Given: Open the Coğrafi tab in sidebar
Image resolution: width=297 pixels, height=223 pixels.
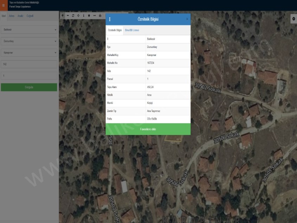Looking at the screenshot, I should [30, 16].
